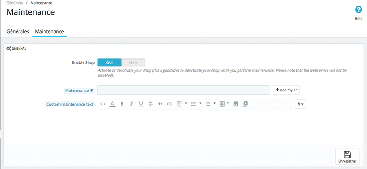
Task: Insert a blockquote
Action: pos(160,104)
